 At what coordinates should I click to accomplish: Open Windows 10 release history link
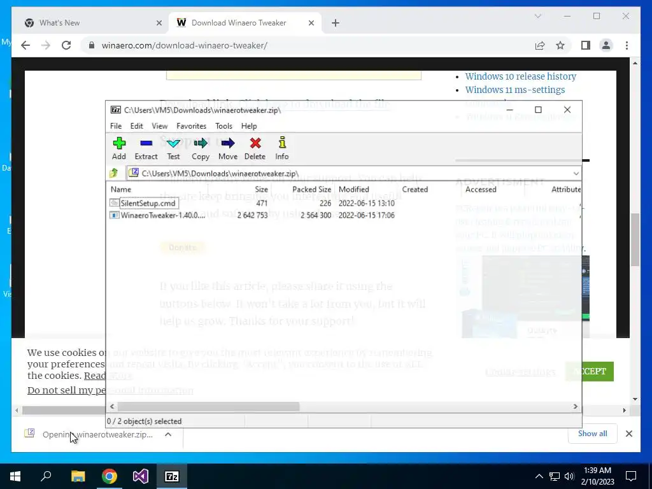521,76
